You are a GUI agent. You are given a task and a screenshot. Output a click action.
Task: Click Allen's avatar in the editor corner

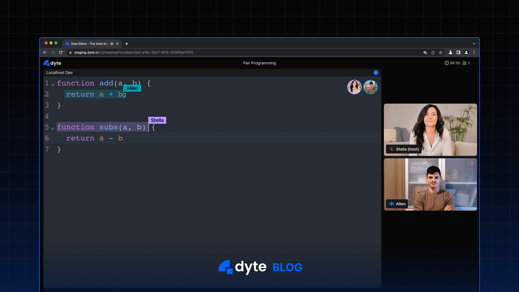(x=371, y=87)
